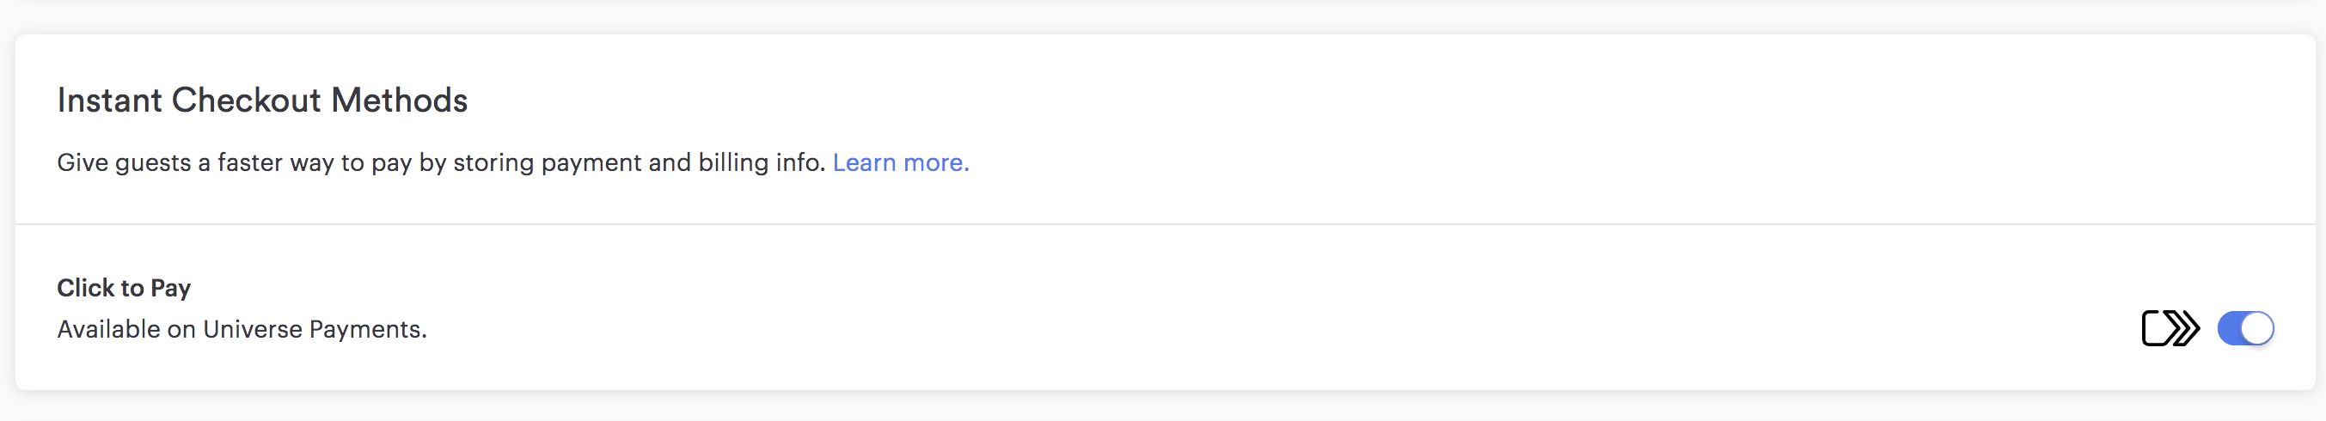2326x421 pixels.
Task: Click the Give guests a faster way description
Action: (x=442, y=162)
